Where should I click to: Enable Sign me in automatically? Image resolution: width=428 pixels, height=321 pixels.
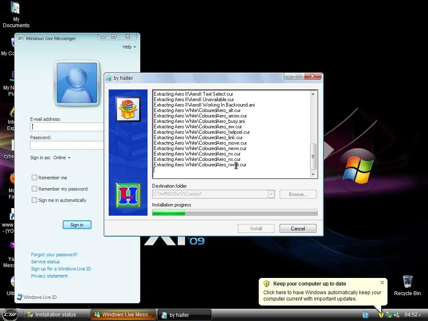[34, 200]
